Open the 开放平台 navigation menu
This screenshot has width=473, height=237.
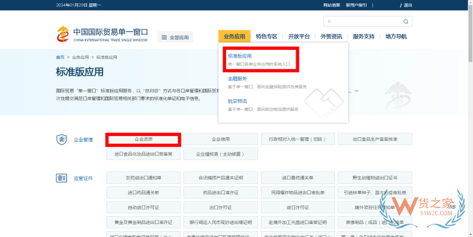(299, 37)
